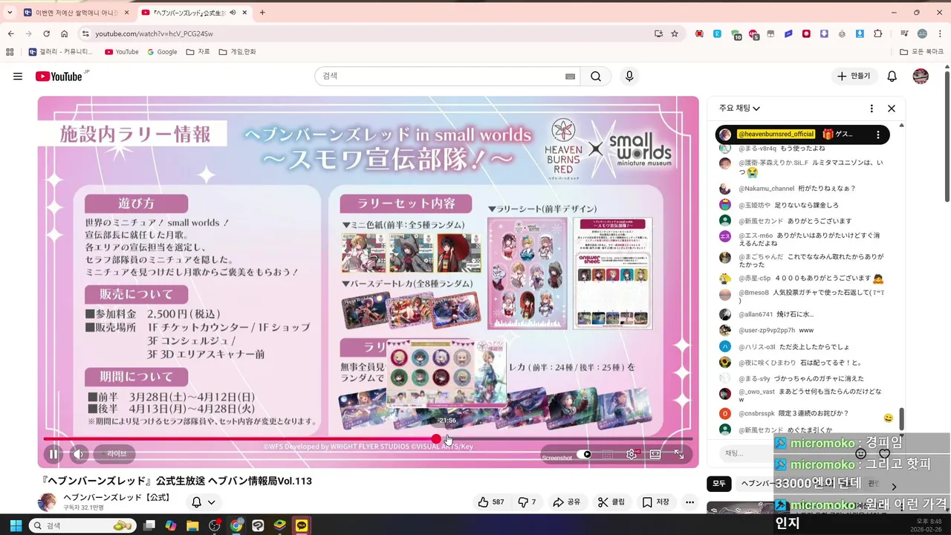Screen dimensions: 951x535
Task: Go back using the browser back arrow
Action: pyautogui.click(x=10, y=33)
